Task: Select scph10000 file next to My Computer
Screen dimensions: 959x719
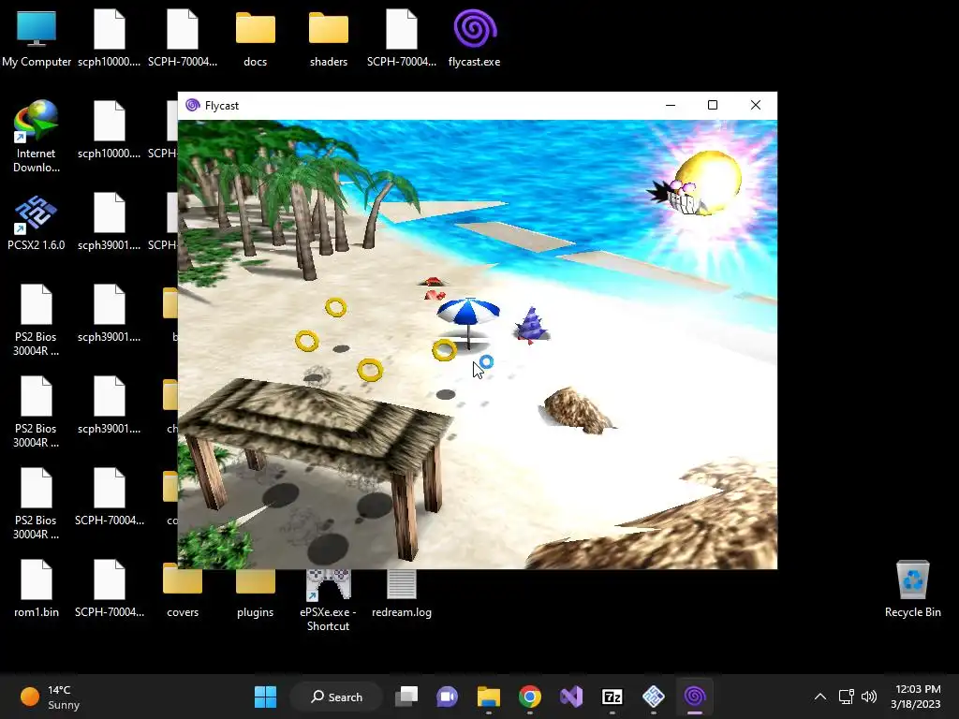Action: click(110, 38)
